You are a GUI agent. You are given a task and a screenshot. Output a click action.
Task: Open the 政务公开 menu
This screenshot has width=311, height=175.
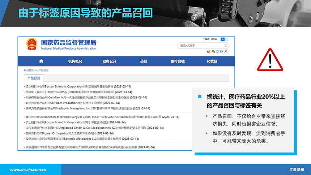click(109, 61)
